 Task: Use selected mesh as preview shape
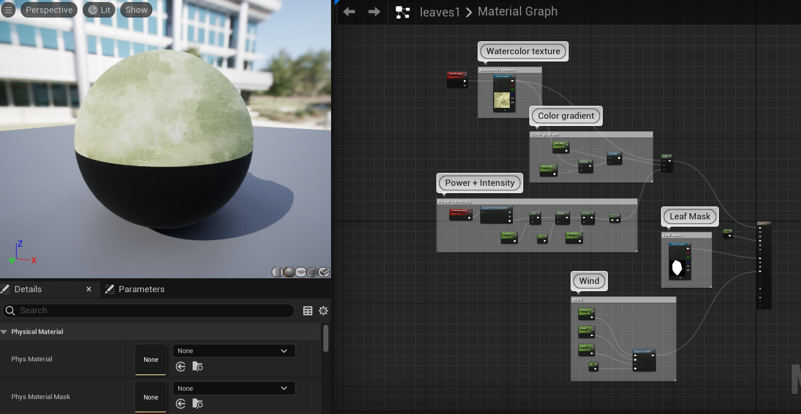point(324,272)
